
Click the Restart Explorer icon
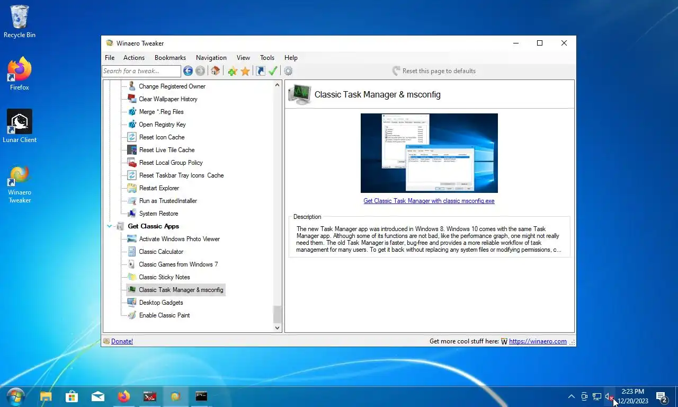(132, 188)
